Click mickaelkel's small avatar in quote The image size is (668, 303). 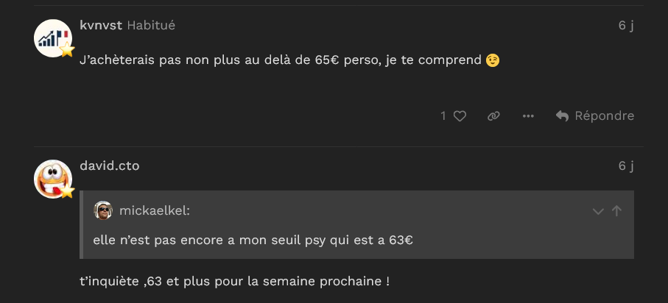(x=103, y=210)
